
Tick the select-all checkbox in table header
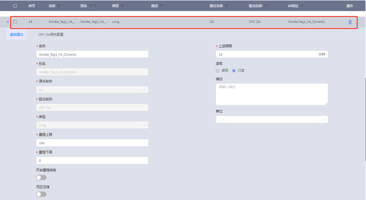15,6
